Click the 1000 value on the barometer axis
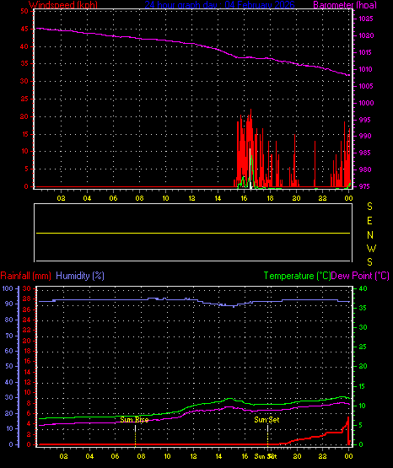The image size is (393, 468). (366, 103)
